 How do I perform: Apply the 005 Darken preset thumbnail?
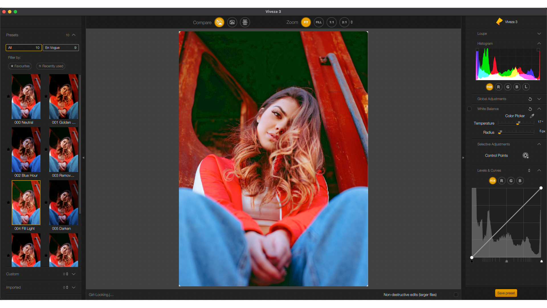click(64, 202)
